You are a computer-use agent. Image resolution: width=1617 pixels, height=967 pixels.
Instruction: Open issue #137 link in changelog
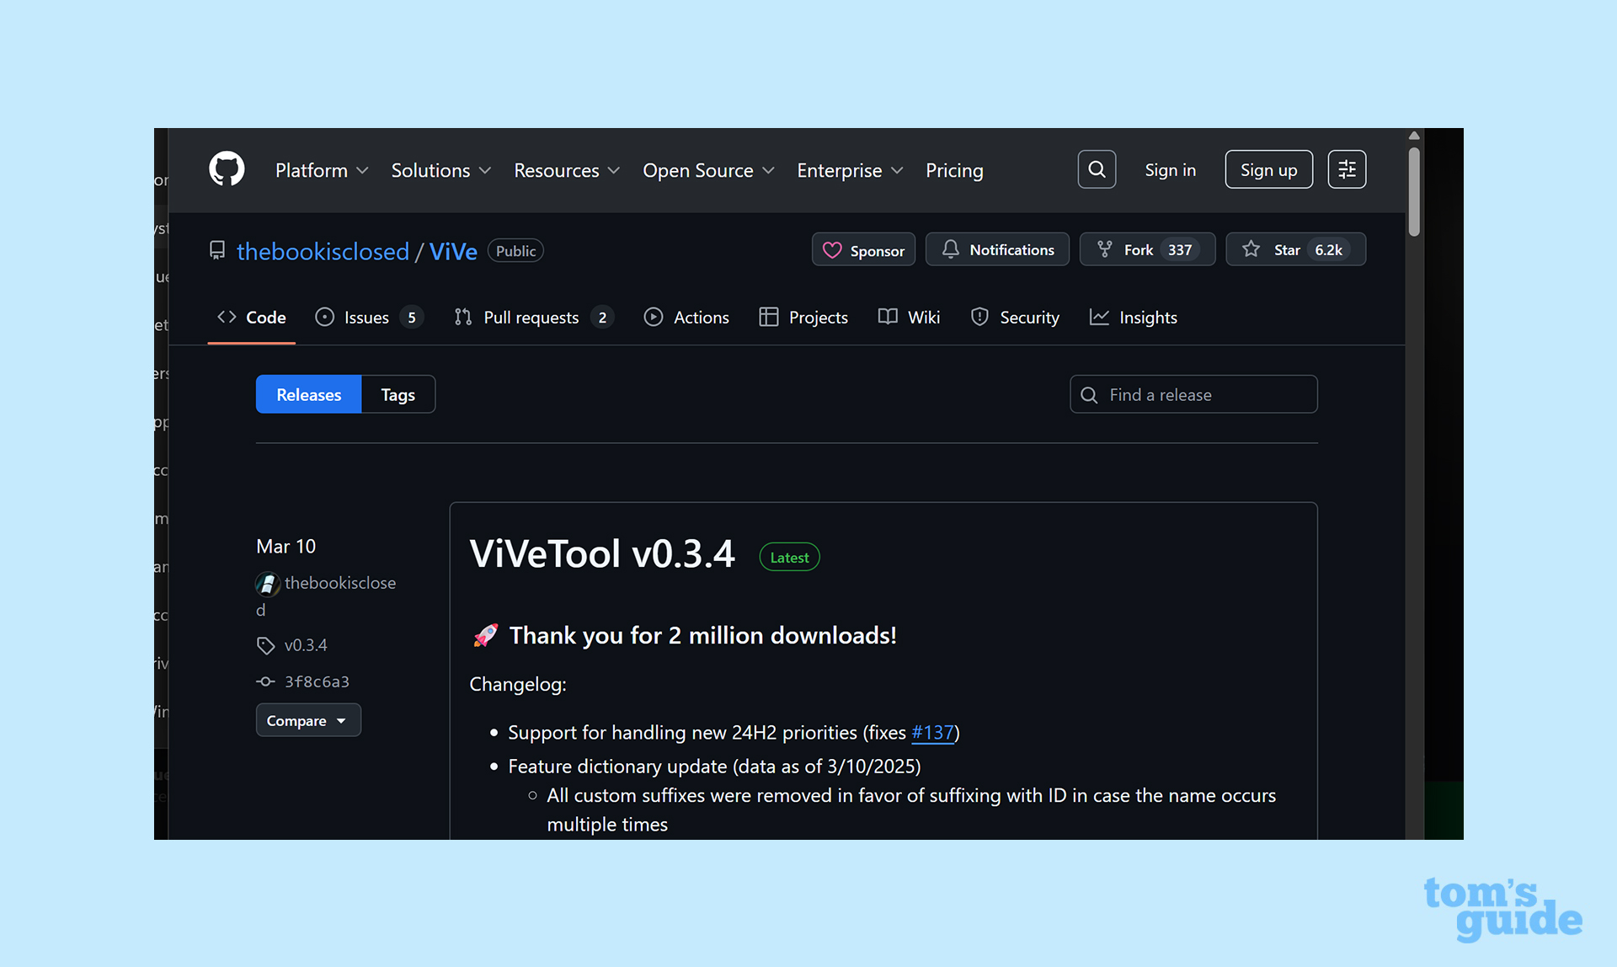pyautogui.click(x=932, y=733)
